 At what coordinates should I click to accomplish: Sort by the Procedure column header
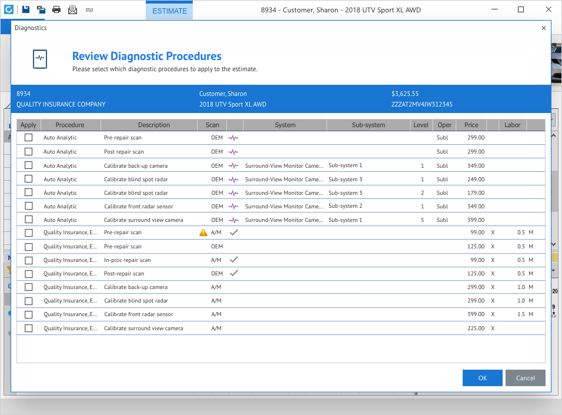[71, 125]
